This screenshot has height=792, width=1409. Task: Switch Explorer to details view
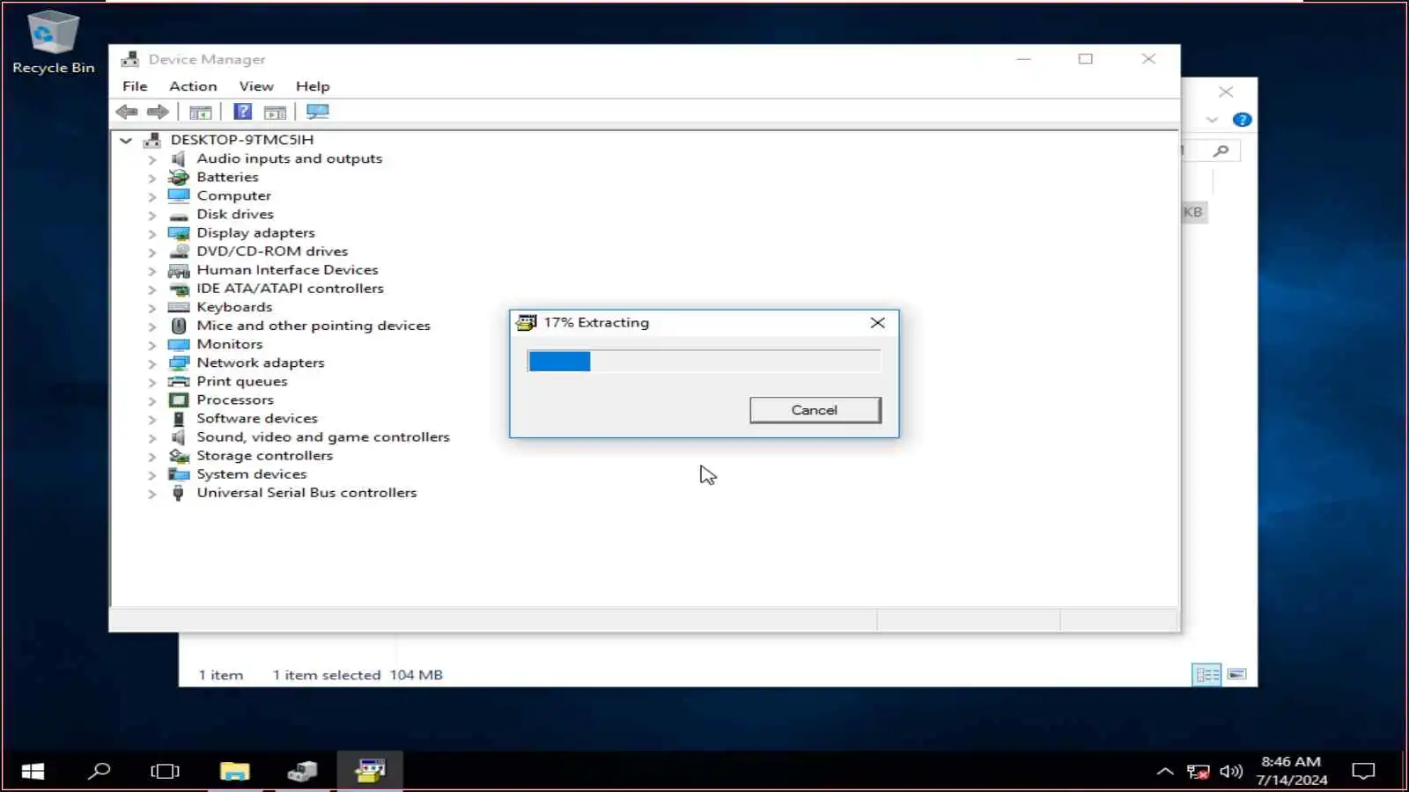pyautogui.click(x=1206, y=675)
